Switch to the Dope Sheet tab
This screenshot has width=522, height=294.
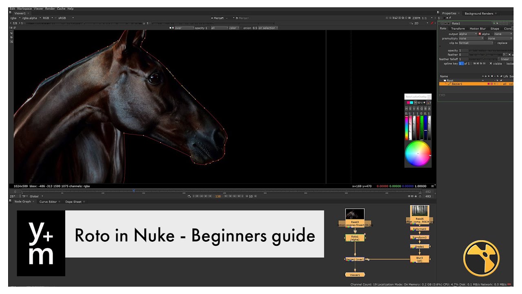[x=73, y=202]
